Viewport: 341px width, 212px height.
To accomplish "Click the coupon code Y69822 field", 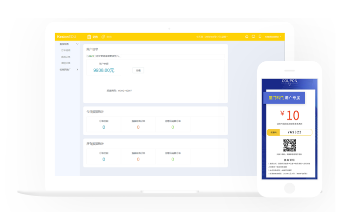I will click(294, 132).
